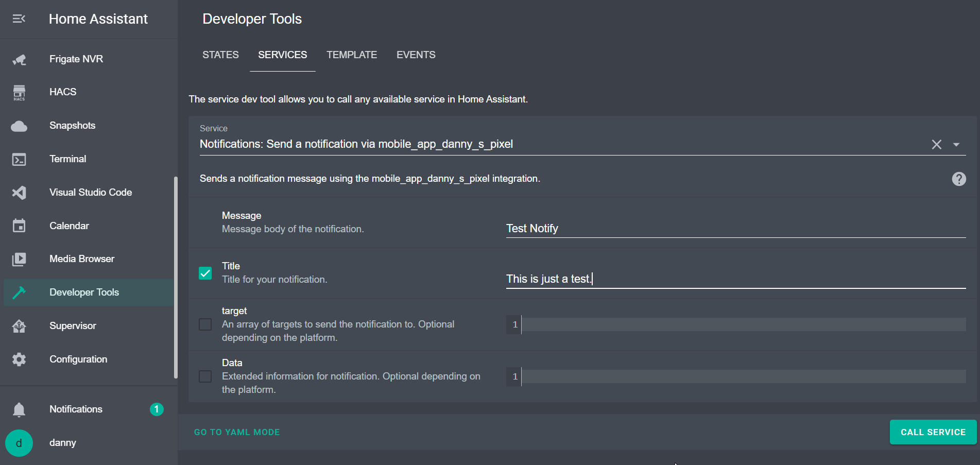Open Snapshots cloud icon
Image resolution: width=980 pixels, height=465 pixels.
click(19, 126)
